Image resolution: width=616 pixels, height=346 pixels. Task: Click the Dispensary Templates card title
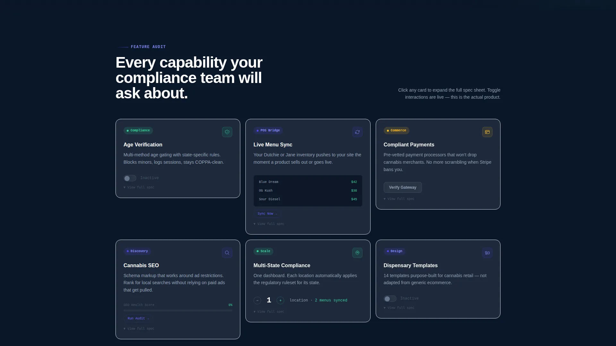[x=411, y=266]
